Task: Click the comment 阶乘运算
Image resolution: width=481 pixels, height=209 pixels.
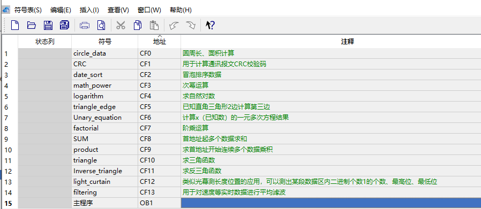Action: (x=196, y=128)
